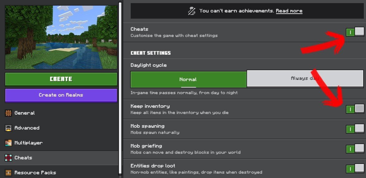
Task: Select the Cheats tab in sidebar
Action: click(59, 158)
